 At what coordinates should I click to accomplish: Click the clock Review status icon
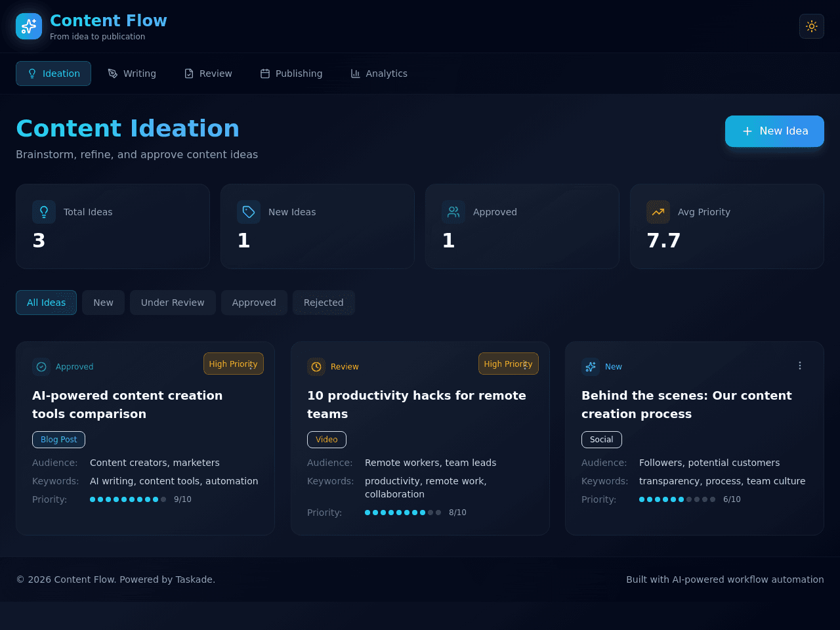click(x=316, y=367)
